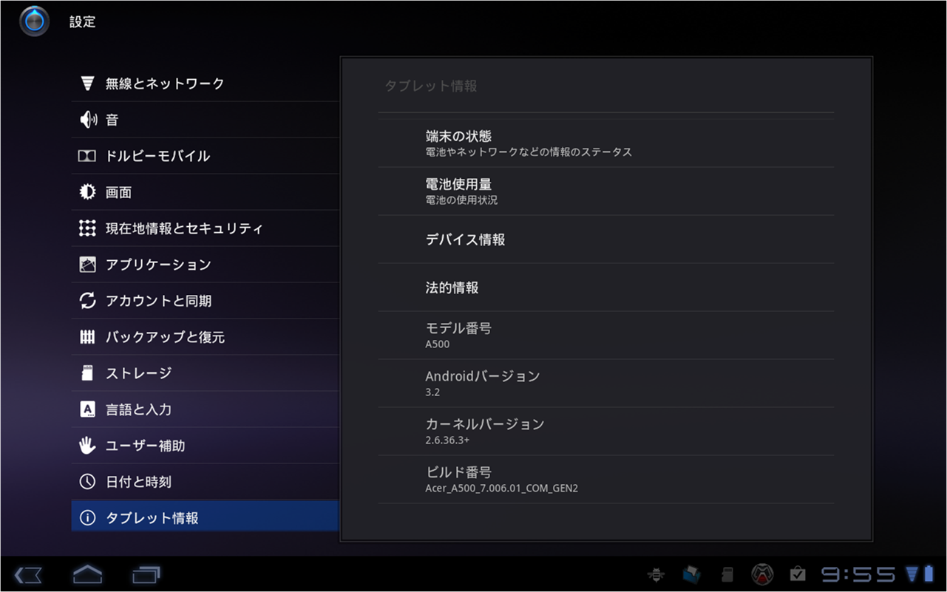Select 言語と入力 in sidebar
This screenshot has height=592, width=947.
(x=205, y=409)
